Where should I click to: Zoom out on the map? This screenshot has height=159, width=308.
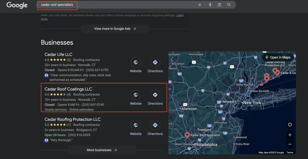[290, 144]
